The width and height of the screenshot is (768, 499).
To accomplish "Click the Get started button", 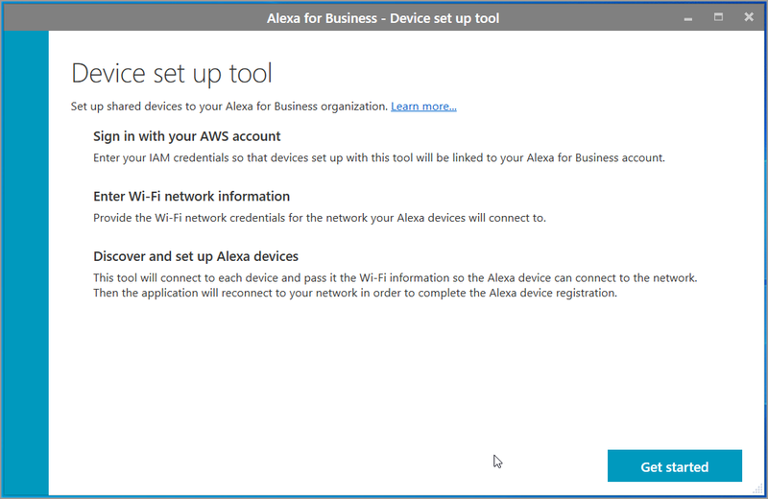I will (x=675, y=465).
